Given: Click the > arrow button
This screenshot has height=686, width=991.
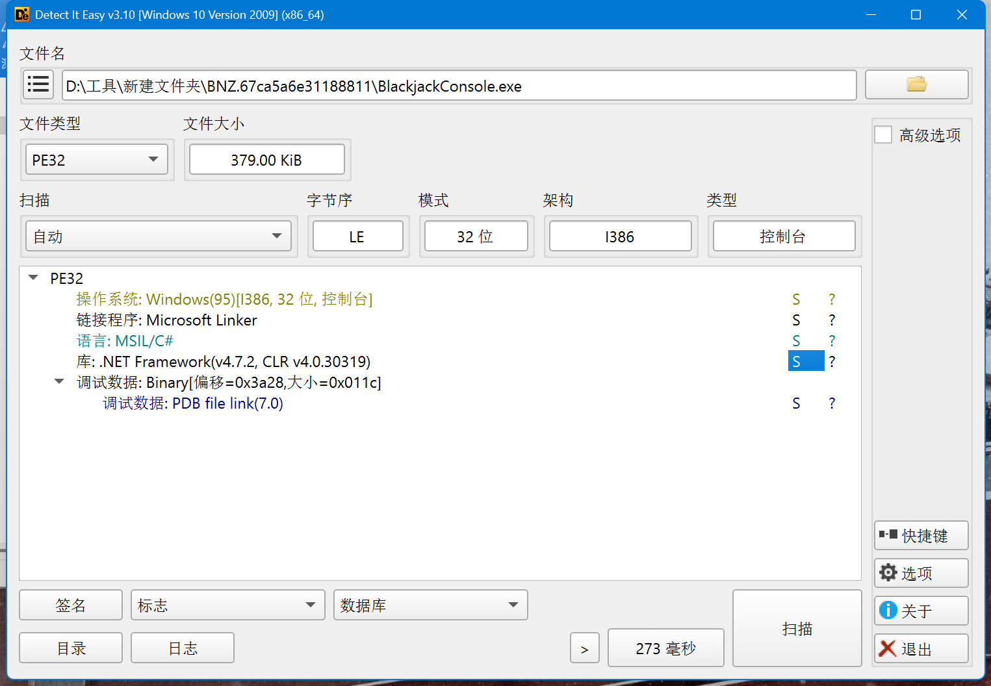Looking at the screenshot, I should (x=585, y=648).
